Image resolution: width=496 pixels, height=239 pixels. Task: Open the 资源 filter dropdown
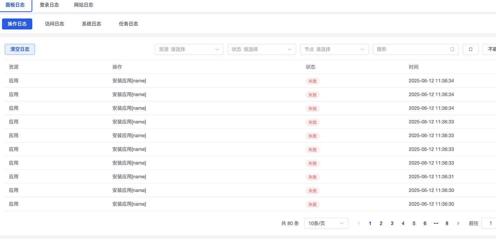point(189,50)
